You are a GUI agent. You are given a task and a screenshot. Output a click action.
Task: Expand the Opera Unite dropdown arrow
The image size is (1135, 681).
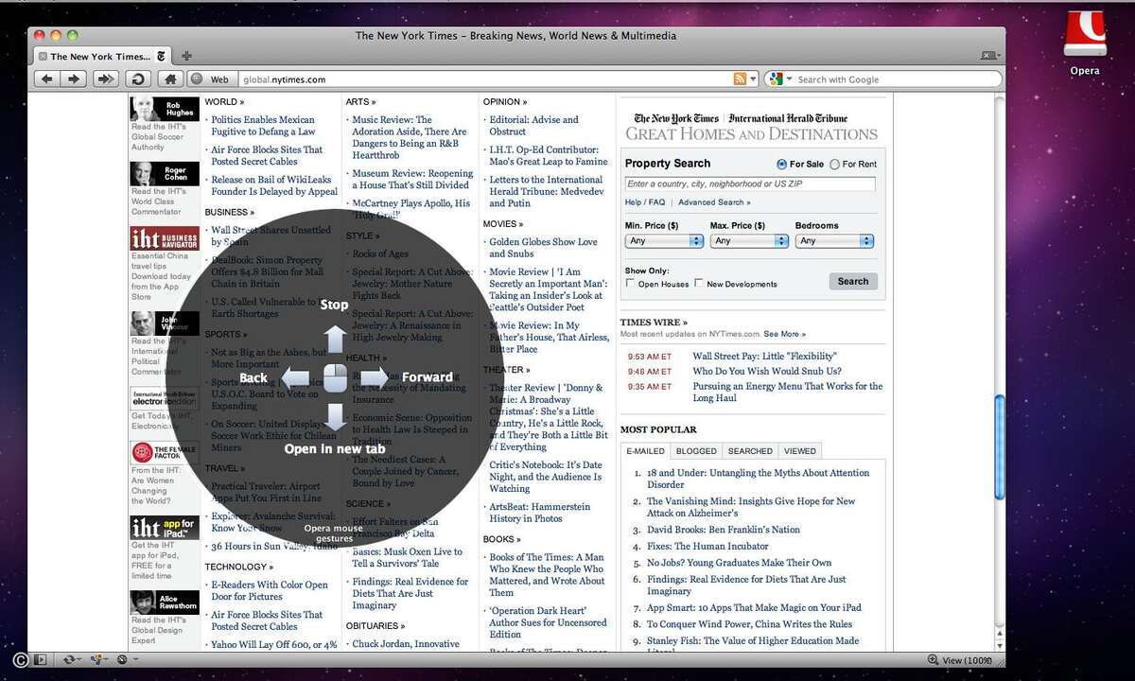pos(108,659)
